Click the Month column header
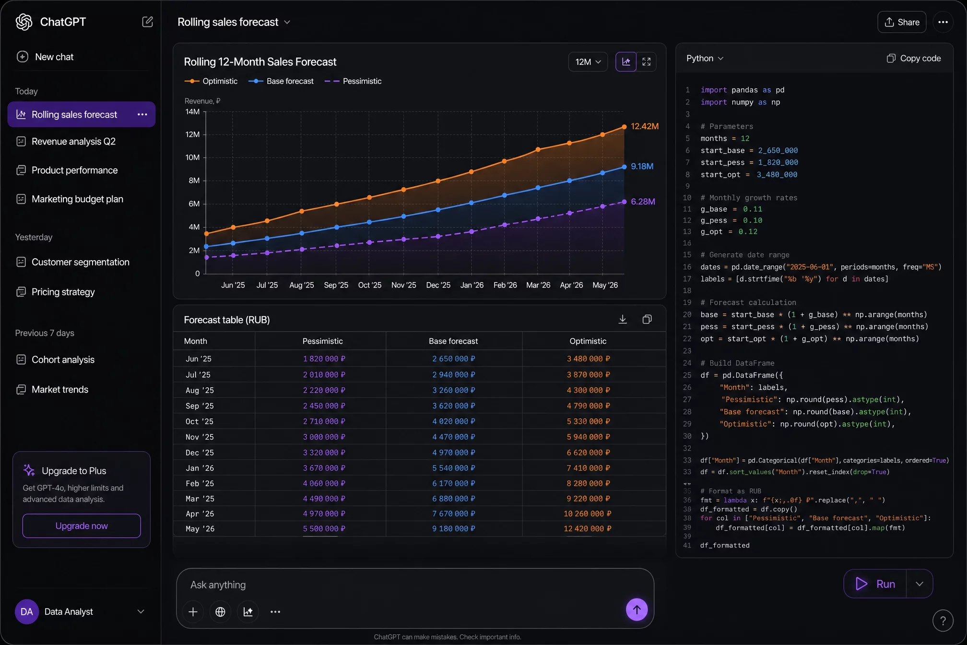The image size is (967, 645). [x=196, y=341]
